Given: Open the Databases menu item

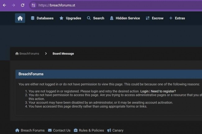Looking at the screenshot, I should click(45, 18).
